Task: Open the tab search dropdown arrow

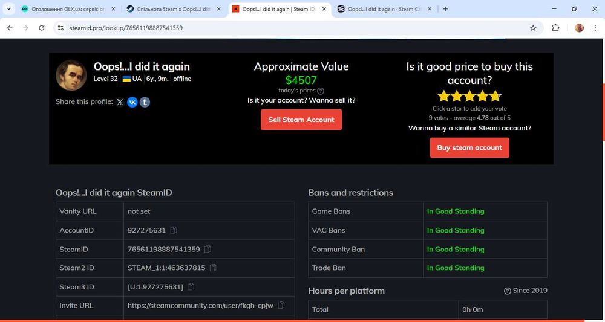Action: click(x=9, y=9)
